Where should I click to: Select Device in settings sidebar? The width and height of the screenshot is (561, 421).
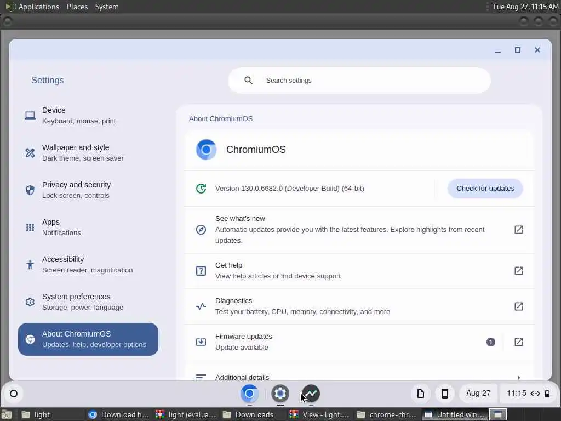[88, 116]
